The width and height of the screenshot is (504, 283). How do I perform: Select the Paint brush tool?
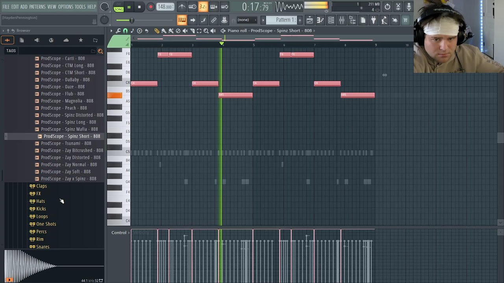click(x=164, y=31)
